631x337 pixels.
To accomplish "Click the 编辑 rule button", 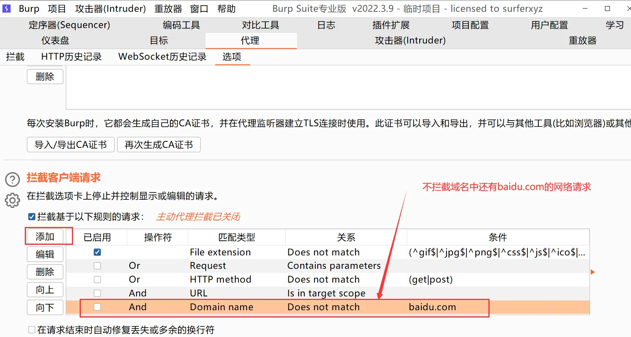I will 45,255.
